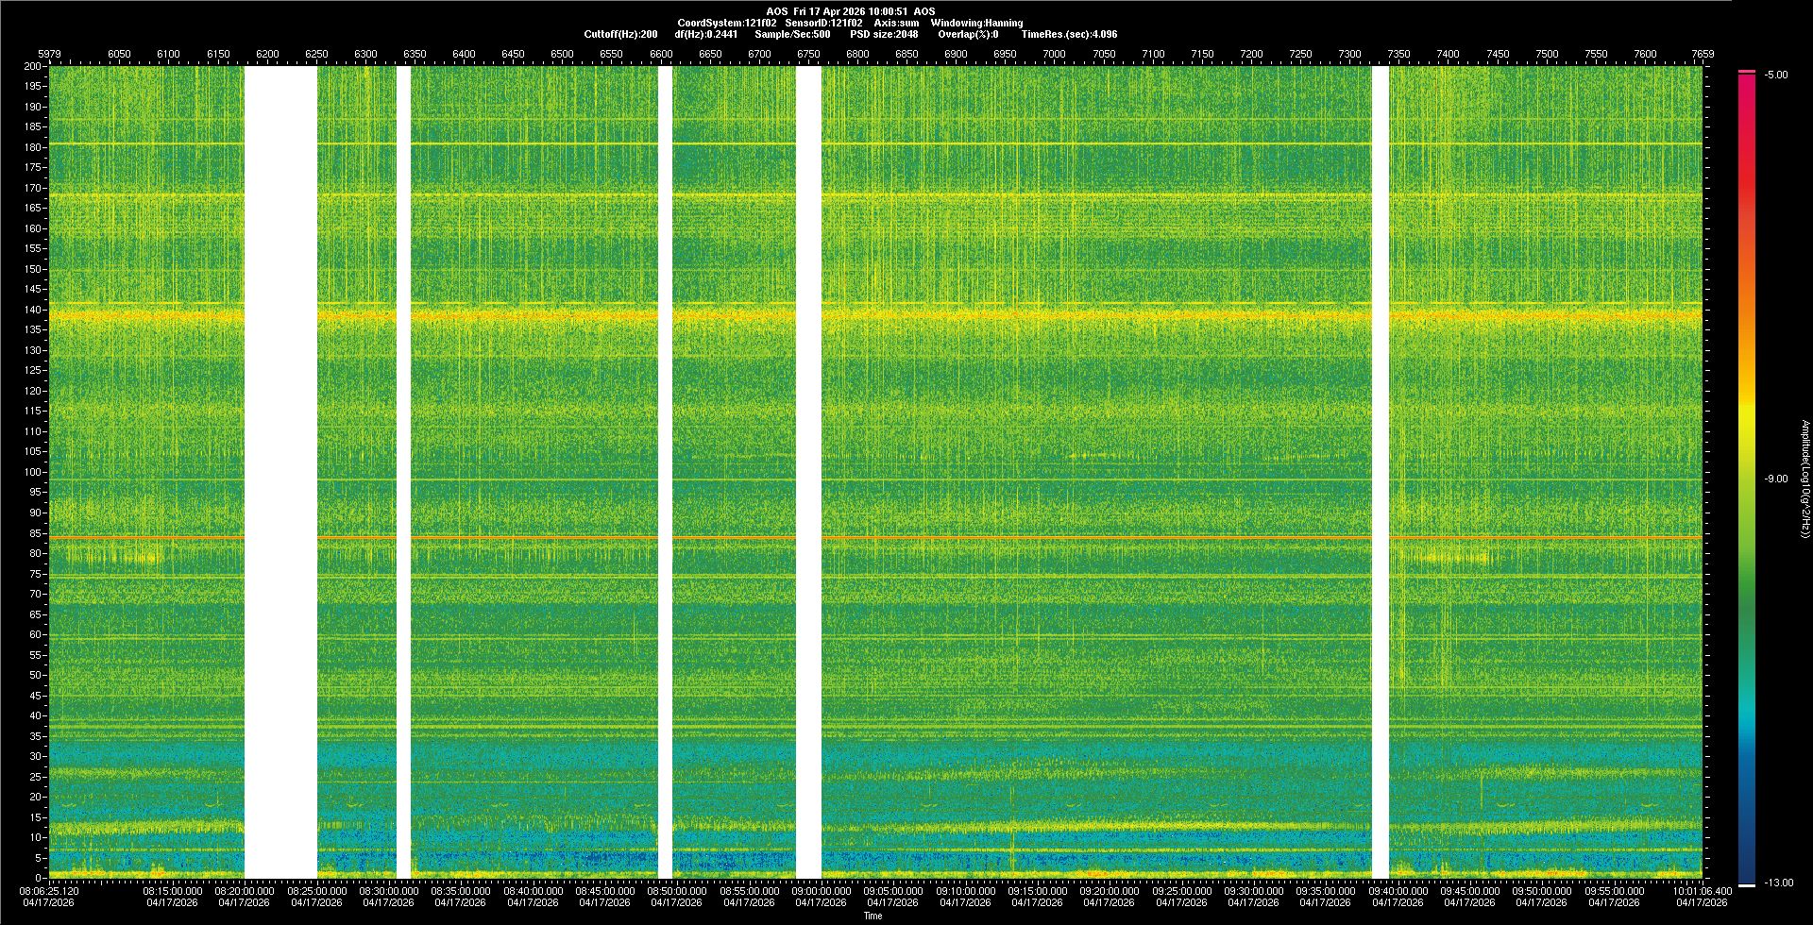This screenshot has width=1813, height=925.
Task: Click the PSD size:2048 header text
Action: (x=883, y=34)
